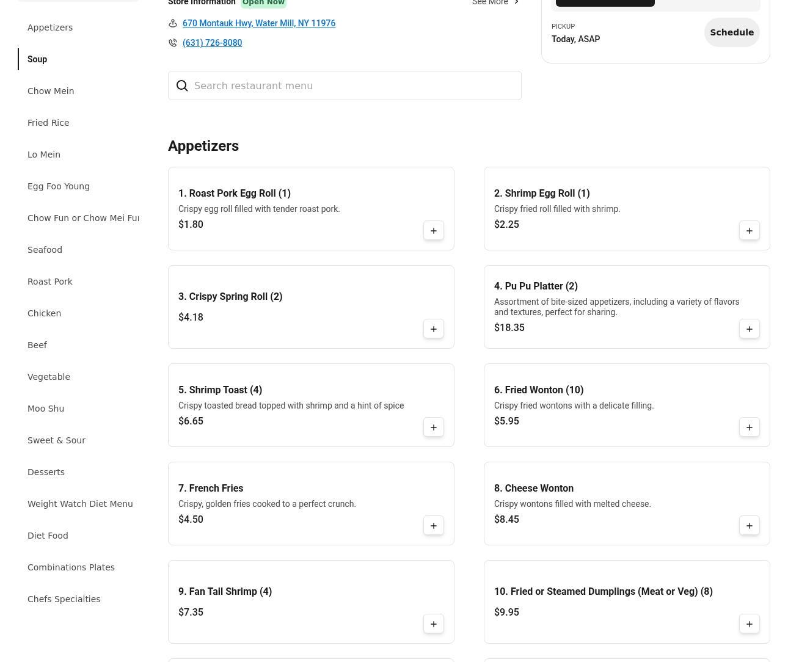The height and width of the screenshot is (662, 788).
Task: Click the phone icon beside number
Action: [173, 43]
